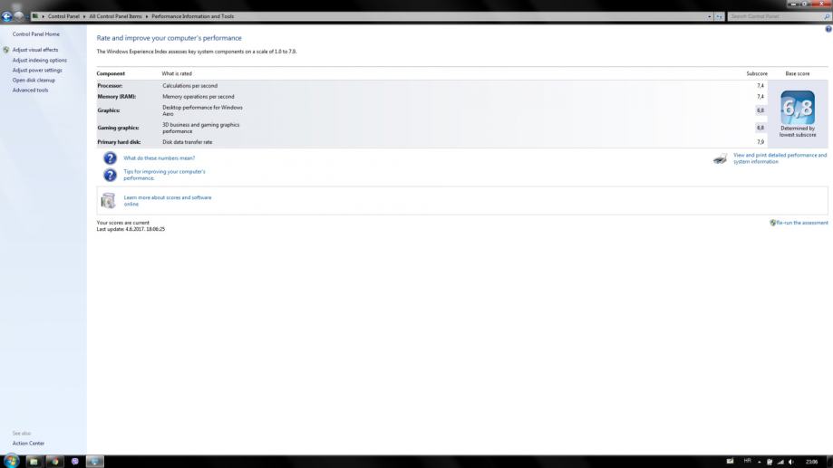Click the Forward navigation arrow
Image resolution: width=833 pixels, height=468 pixels.
pyautogui.click(x=19, y=16)
